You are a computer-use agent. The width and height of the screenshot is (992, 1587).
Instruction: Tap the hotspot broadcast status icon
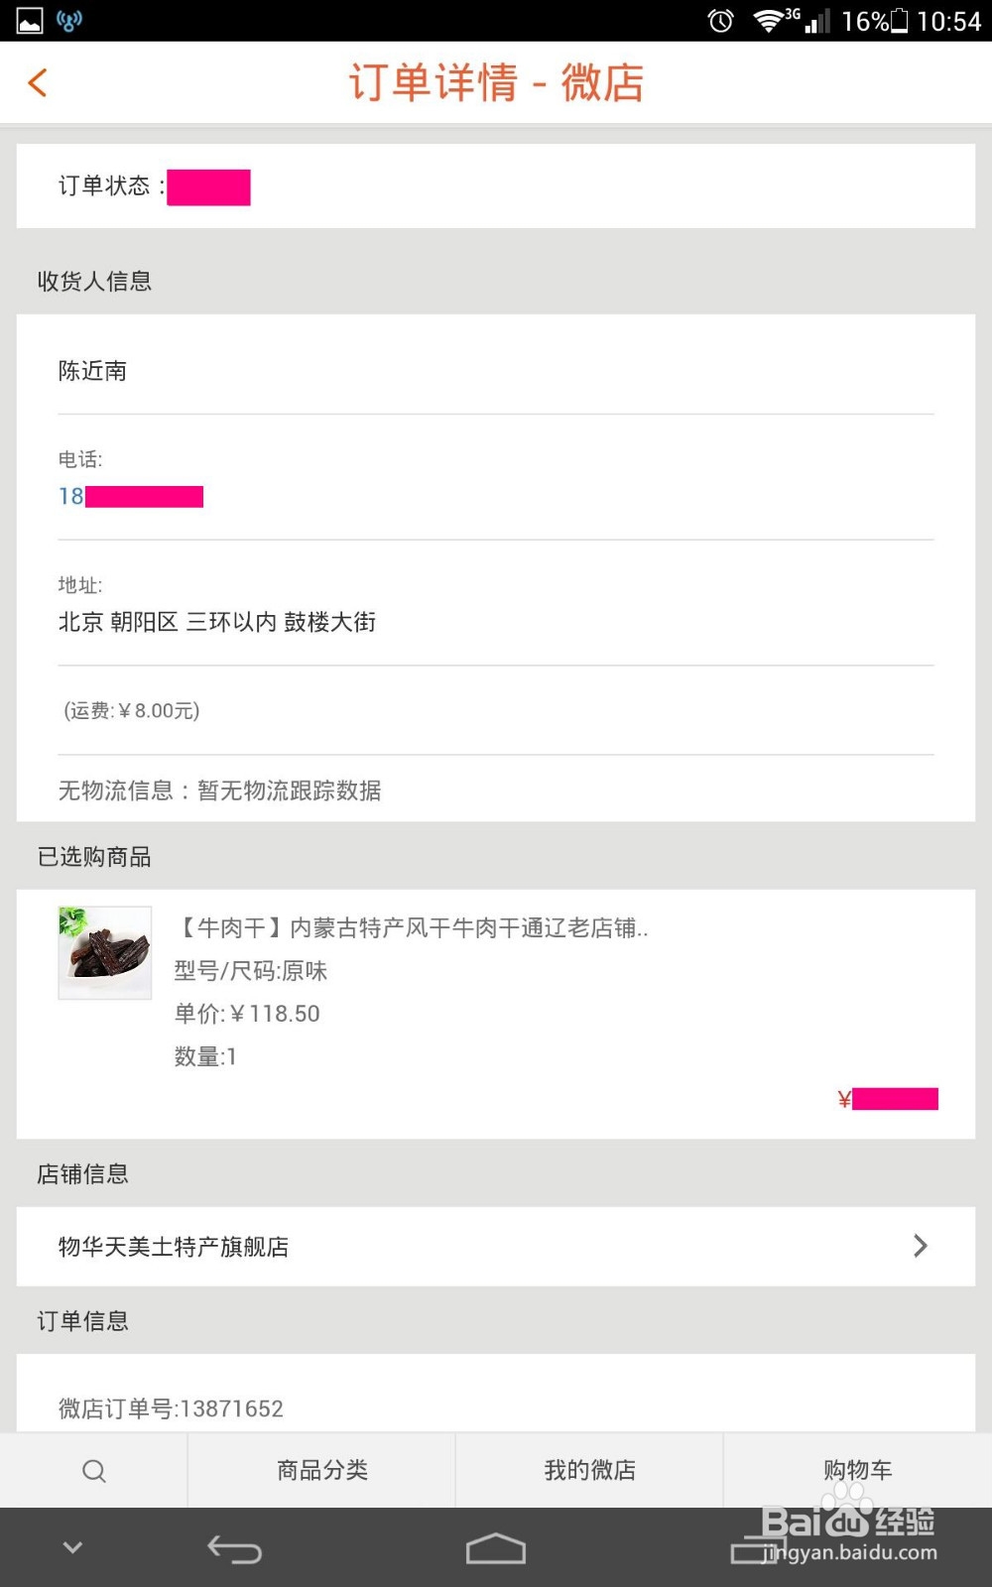click(x=69, y=21)
